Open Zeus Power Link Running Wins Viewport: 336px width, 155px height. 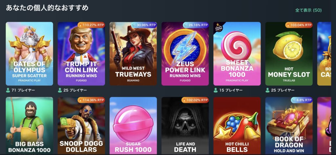point(185,54)
